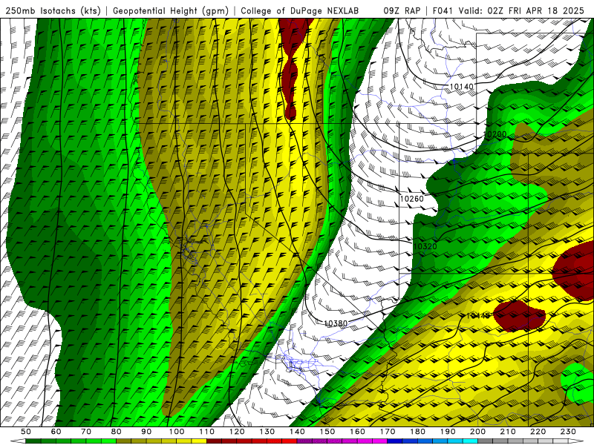Click the "F041" forecast hour label
The image size is (594, 445).
point(443,10)
